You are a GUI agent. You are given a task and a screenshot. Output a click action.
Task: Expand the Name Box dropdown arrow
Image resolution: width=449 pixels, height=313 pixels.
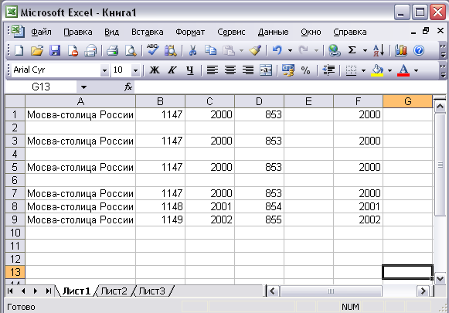click(83, 87)
